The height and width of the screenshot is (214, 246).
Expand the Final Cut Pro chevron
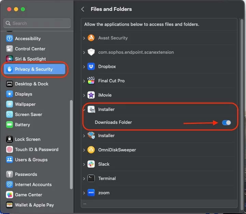point(84,81)
